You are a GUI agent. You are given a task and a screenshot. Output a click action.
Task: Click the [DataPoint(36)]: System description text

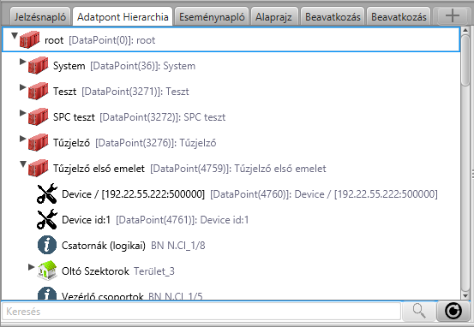point(142,66)
